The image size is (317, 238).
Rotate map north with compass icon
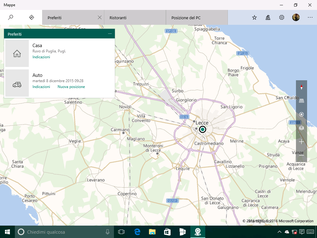click(x=302, y=87)
